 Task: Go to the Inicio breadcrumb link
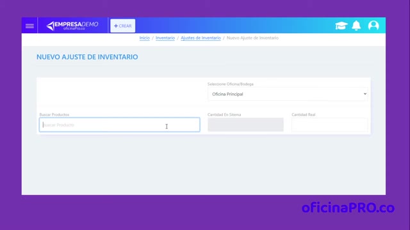144,38
